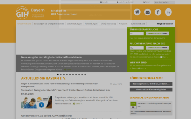Focus PLZ field under Pflichtberatung nach GEG
Viewport: 191px width, 119px height.
click(137, 48)
